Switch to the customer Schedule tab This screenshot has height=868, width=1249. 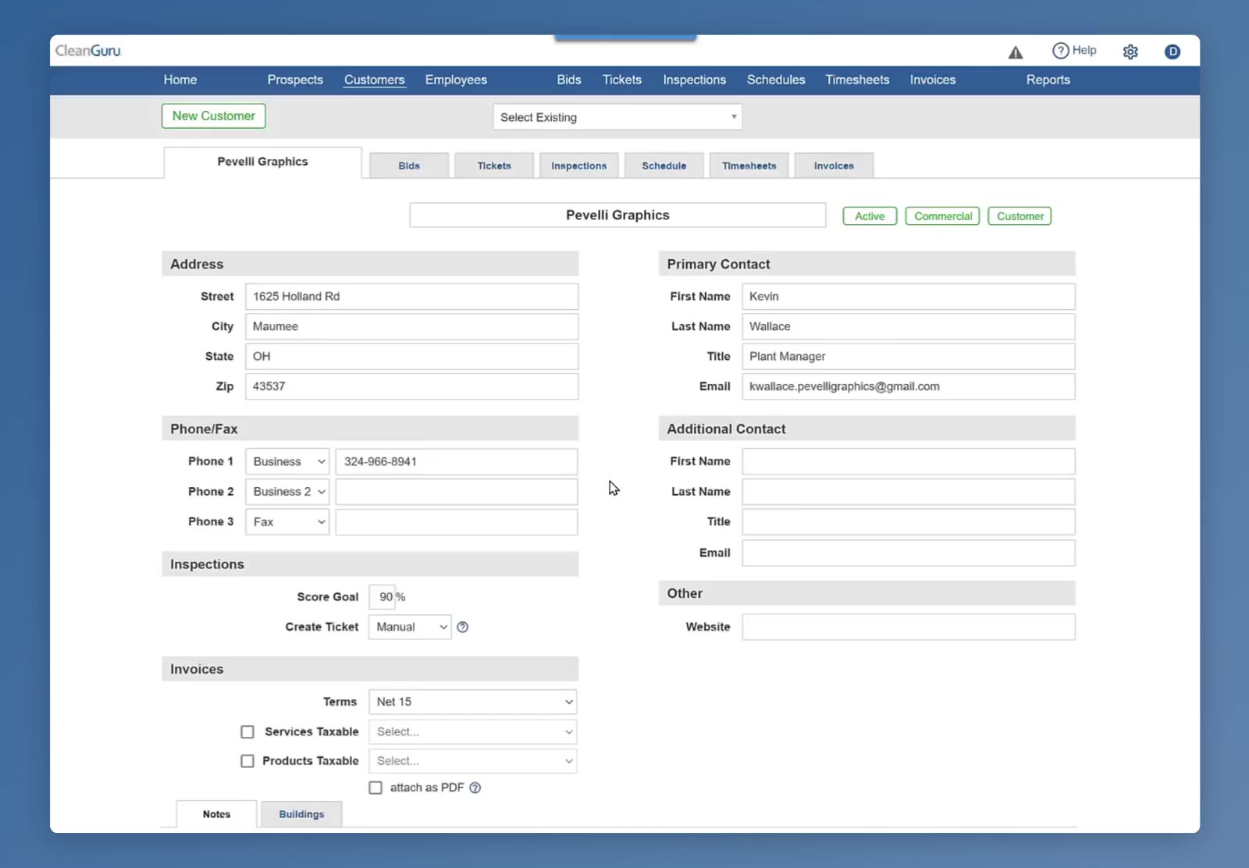click(x=664, y=165)
